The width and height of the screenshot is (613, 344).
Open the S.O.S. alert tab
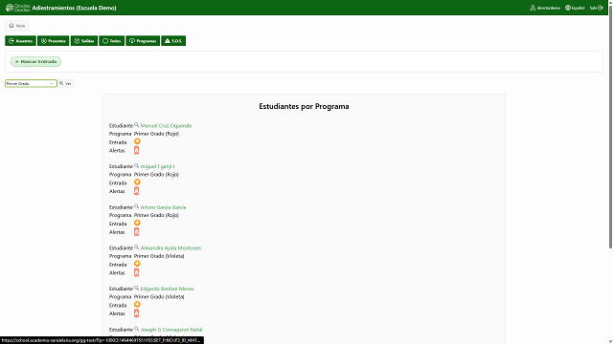coord(173,41)
